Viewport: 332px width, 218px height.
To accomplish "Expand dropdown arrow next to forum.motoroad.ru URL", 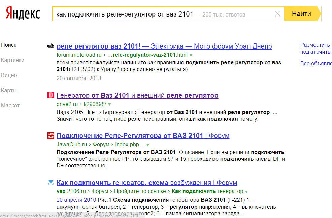I will pyautogui.click(x=191, y=55).
